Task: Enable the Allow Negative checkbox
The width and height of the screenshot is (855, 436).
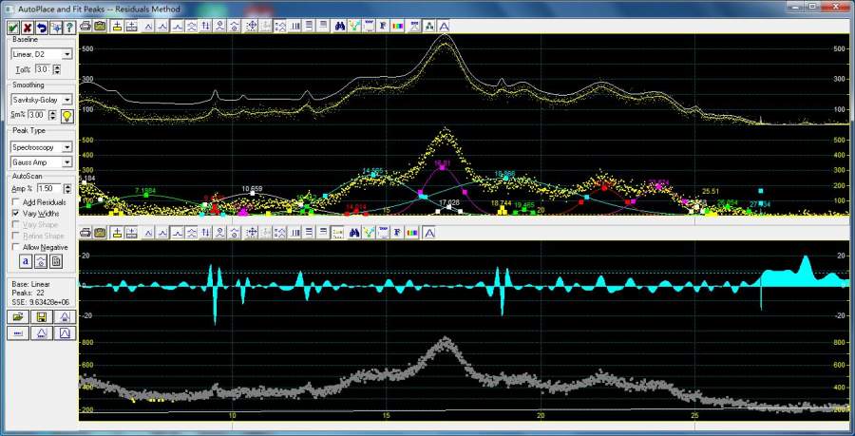Action: pos(15,247)
